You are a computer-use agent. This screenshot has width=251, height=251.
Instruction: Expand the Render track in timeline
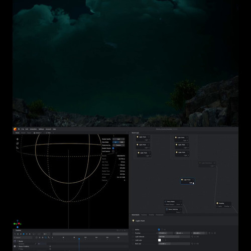[18, 241]
